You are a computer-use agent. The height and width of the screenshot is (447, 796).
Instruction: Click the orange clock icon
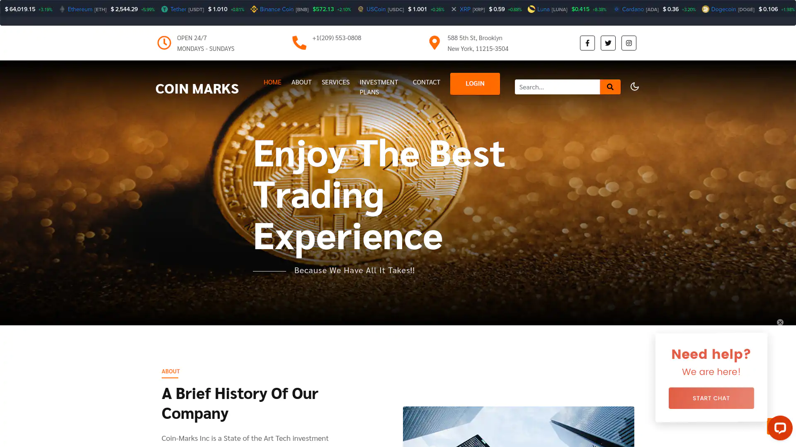[x=164, y=43]
